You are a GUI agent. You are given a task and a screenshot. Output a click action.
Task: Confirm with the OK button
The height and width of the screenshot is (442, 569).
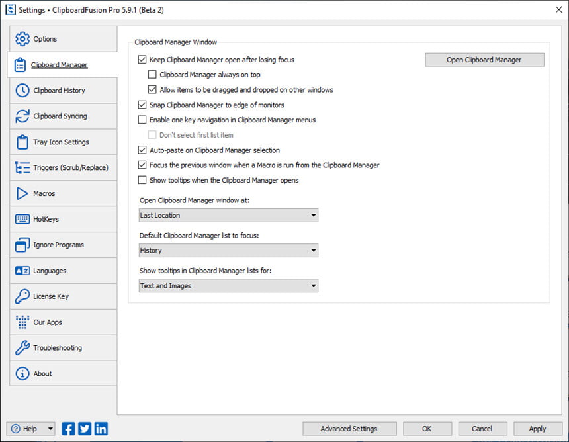(427, 429)
